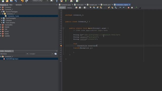Click the Undo arrow in main toolbar
162x91 pixels.
(x=22, y=1)
